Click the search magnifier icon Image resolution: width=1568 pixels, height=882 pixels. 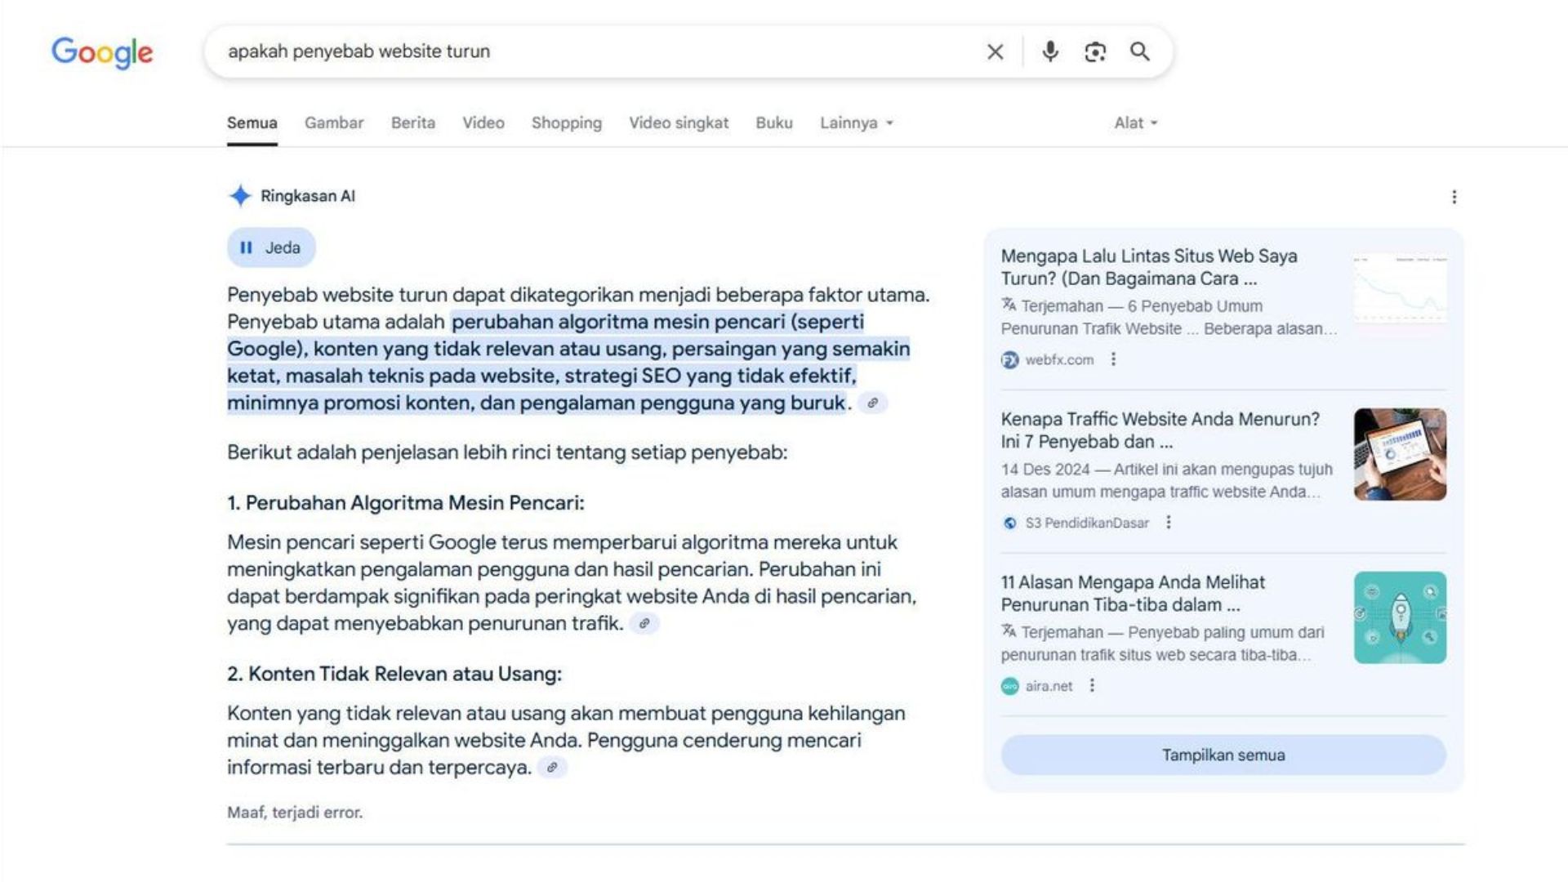[1139, 51]
